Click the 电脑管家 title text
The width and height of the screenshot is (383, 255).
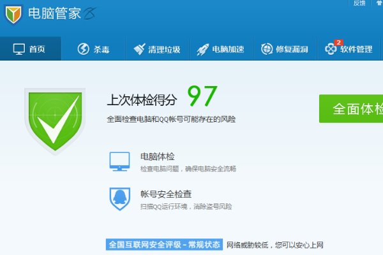54,13
